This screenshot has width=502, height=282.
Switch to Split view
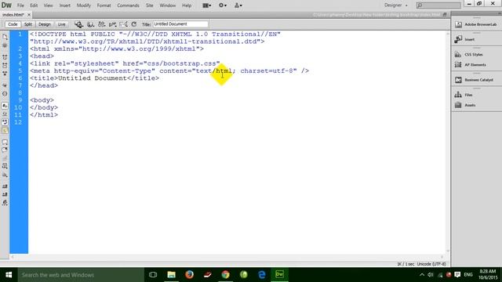pos(28,24)
